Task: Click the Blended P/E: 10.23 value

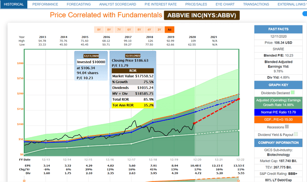Action: click(x=278, y=56)
